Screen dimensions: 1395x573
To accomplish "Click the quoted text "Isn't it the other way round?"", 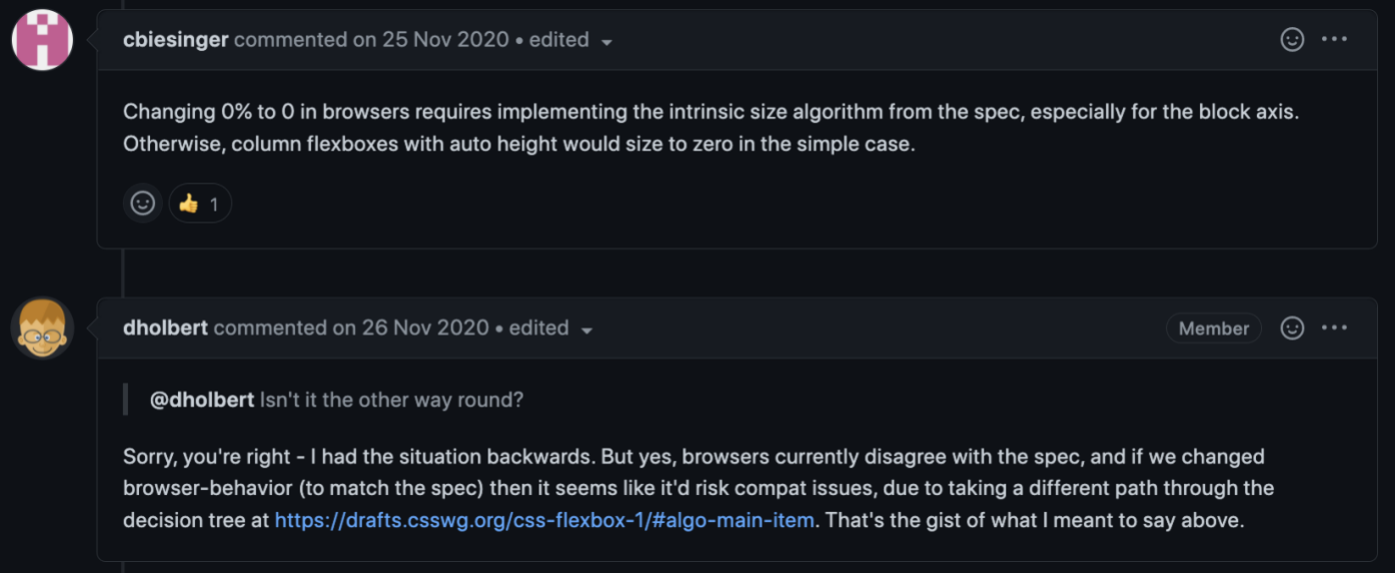I will point(392,399).
